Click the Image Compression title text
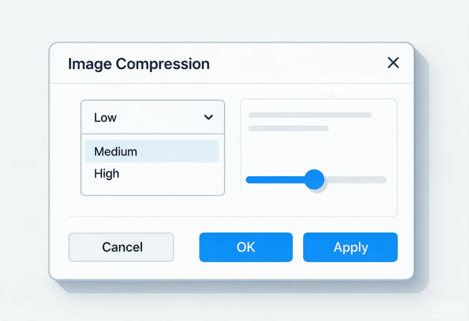The image size is (469, 321). pyautogui.click(x=139, y=64)
